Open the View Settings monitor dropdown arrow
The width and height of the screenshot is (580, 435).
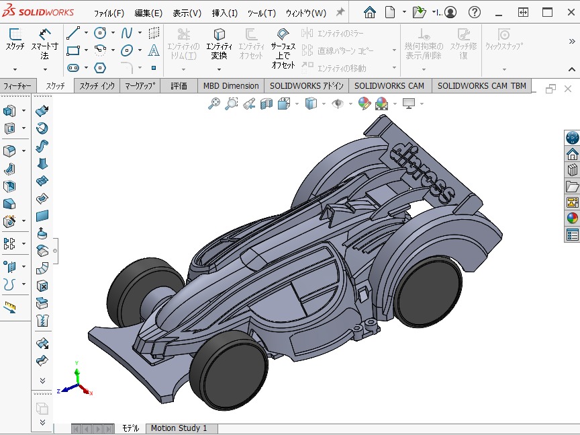[x=422, y=104]
